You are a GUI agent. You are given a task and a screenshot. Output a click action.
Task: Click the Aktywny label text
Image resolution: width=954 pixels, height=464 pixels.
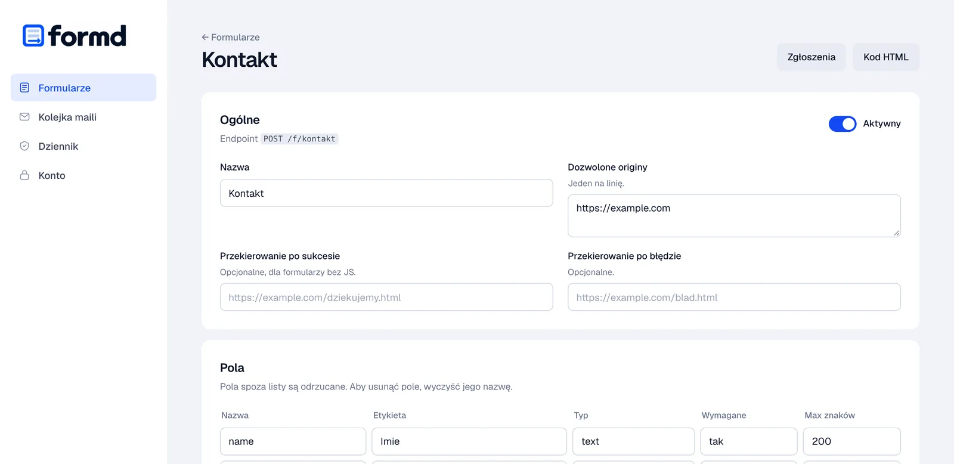point(882,123)
